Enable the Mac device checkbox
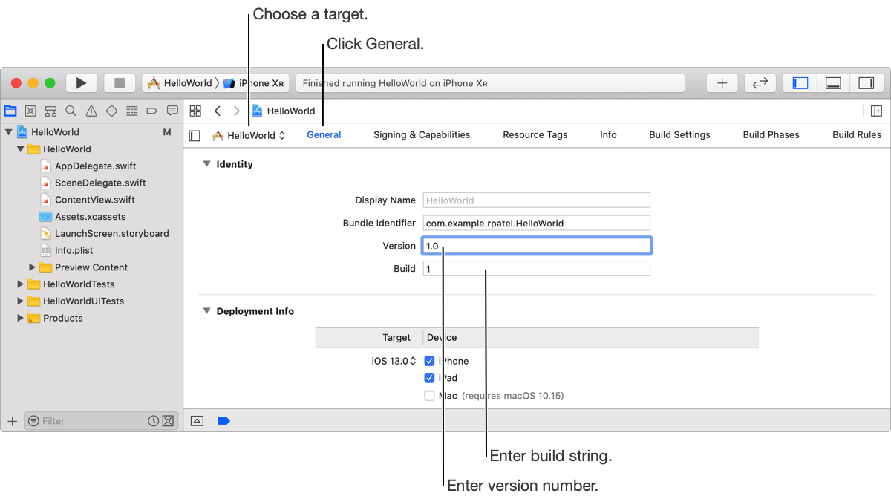Image resolution: width=891 pixels, height=499 pixels. [x=429, y=396]
